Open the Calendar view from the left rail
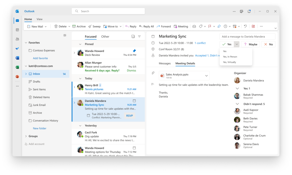The width and height of the screenshot is (292, 175). 17,30
